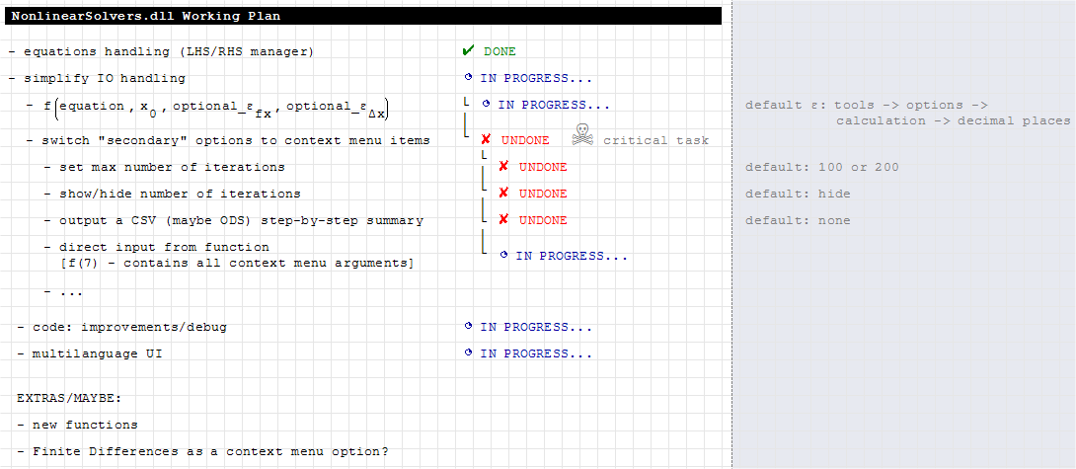Click the green DONE status text
Image resolution: width=1076 pixels, height=469 pixels.
[500, 51]
